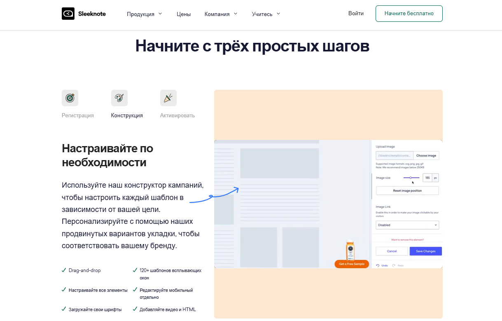Image resolution: width=502 pixels, height=321 pixels.
Task: Click the checkmark beside Загружайте свои шрифты
Action: point(64,309)
